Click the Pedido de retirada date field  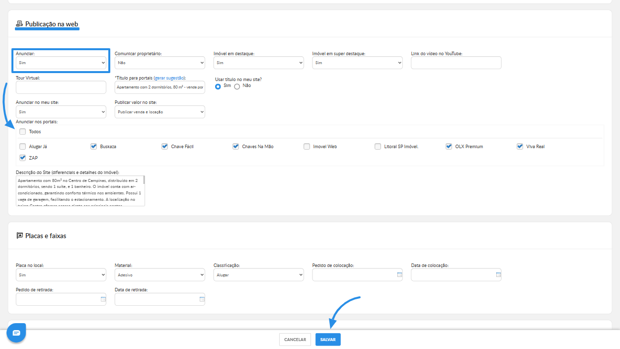coord(61,299)
